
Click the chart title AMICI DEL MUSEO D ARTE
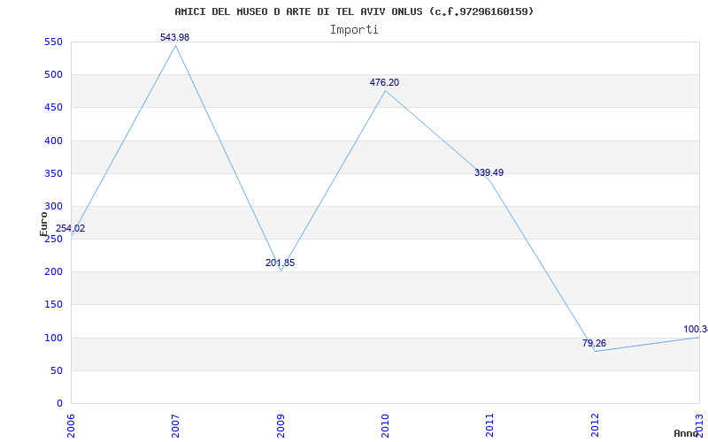point(354,11)
